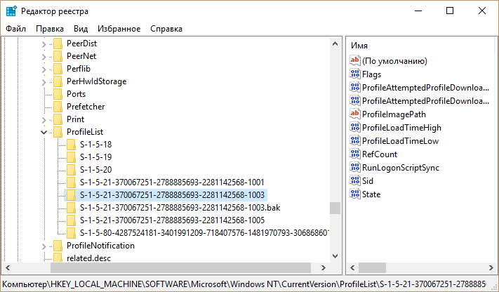Click the tree pane vertical scrollbar thumb
The image size is (499, 292).
(335, 208)
